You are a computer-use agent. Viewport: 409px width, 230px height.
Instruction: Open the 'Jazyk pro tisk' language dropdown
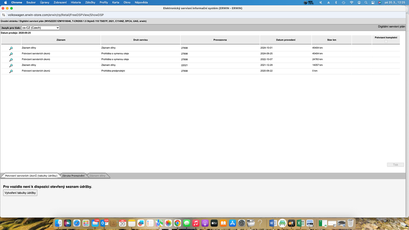40,28
